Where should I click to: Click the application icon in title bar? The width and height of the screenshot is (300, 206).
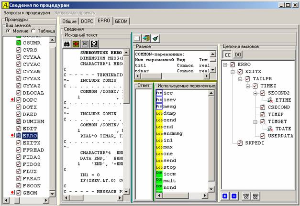5,5
